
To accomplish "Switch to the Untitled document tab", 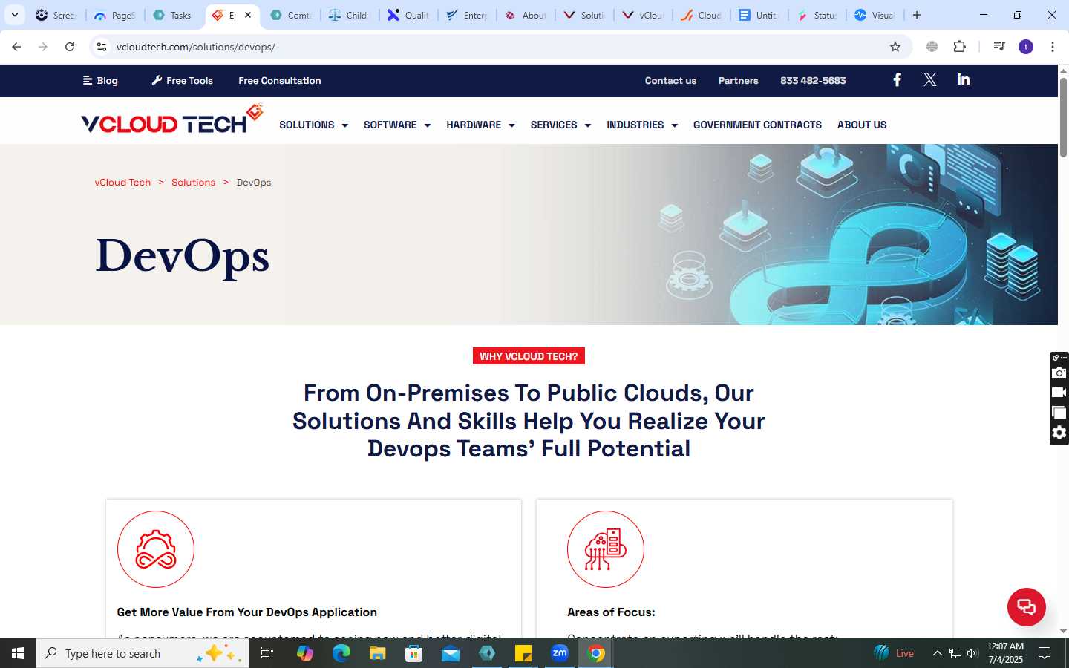I will coord(758,15).
